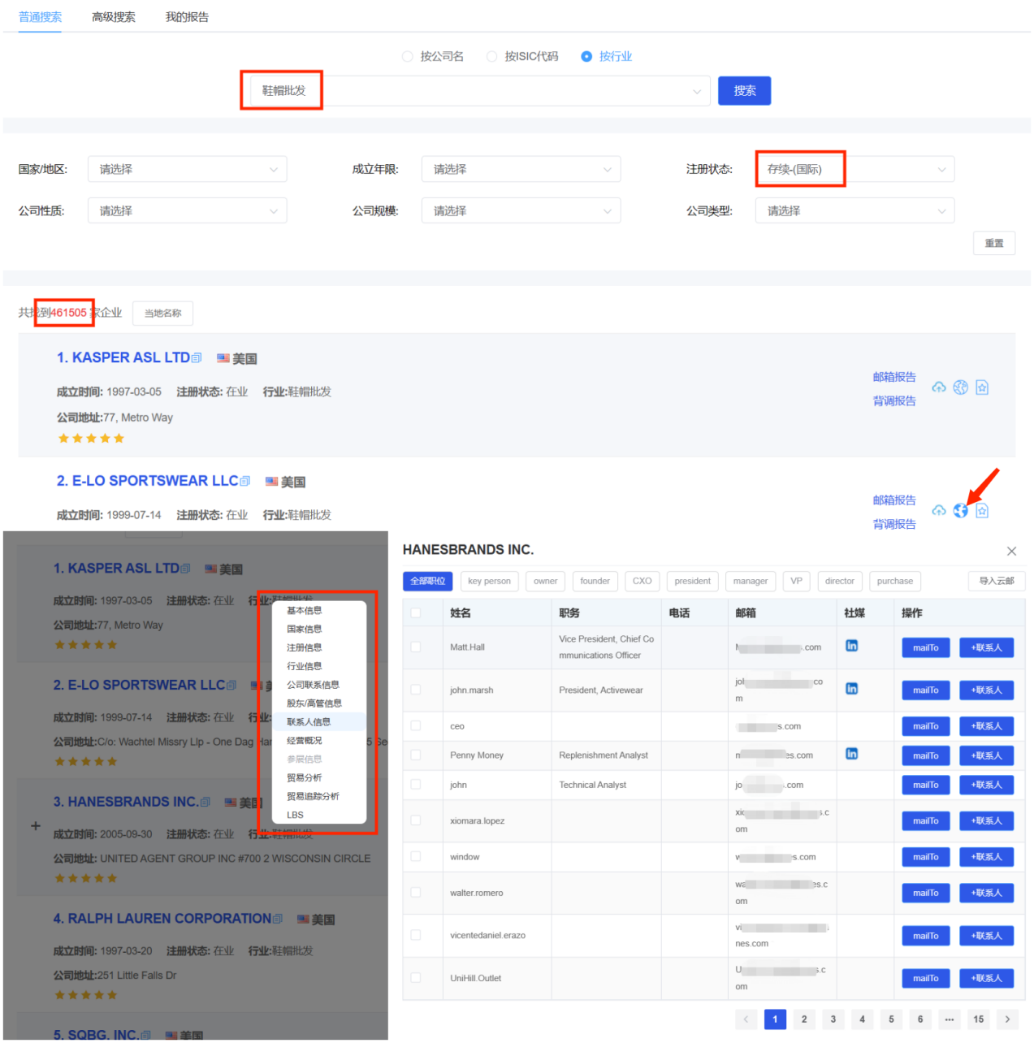Switch to the 普通搜索 tab
Image resolution: width=1034 pixels, height=1043 pixels.
[41, 17]
